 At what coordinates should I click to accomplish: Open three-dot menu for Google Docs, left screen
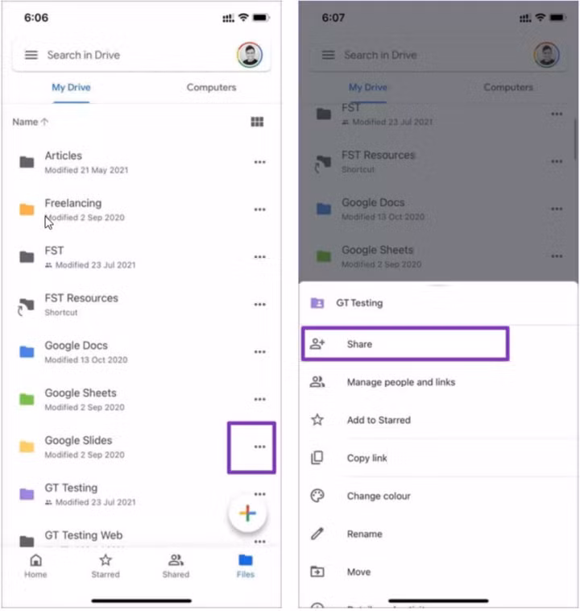(x=260, y=352)
